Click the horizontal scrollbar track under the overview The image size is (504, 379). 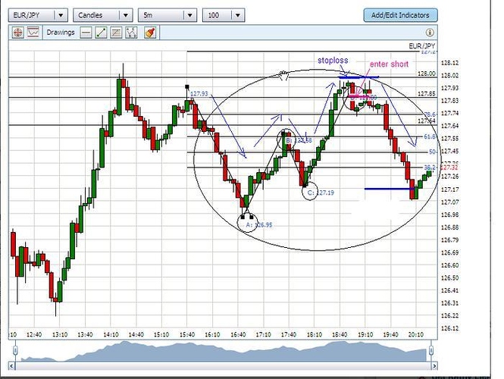click(223, 366)
